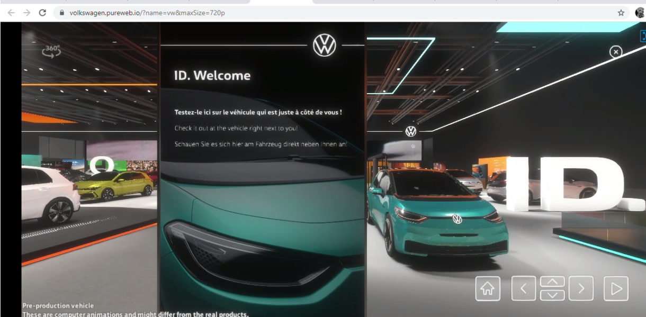646x317 pixels.
Task: Click the down chevron navigation button
Action: 552,295
